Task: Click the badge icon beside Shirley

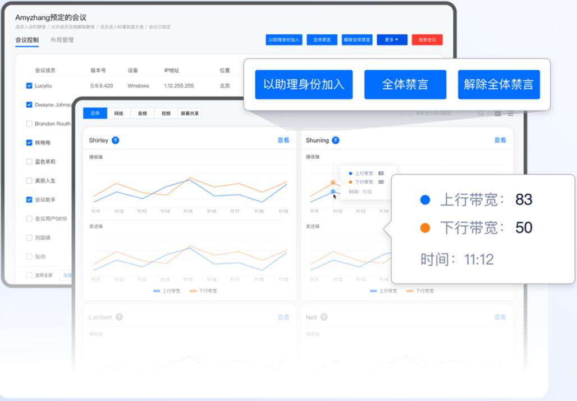Action: click(115, 140)
